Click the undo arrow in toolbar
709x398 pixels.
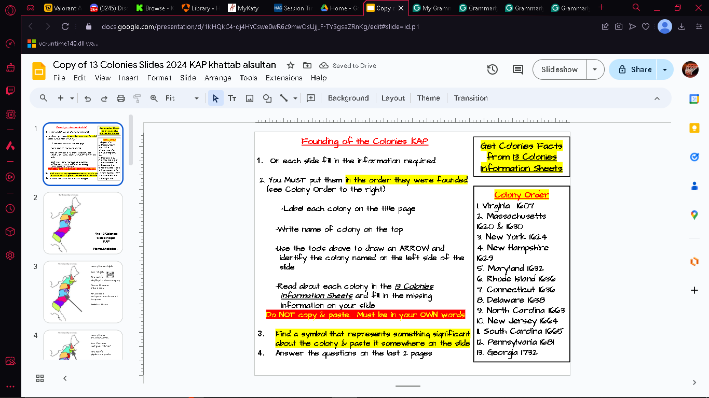(x=87, y=98)
